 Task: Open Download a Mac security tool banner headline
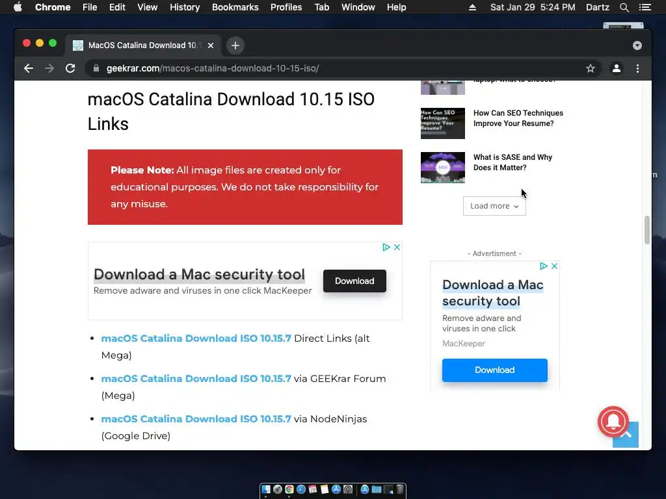tap(199, 274)
